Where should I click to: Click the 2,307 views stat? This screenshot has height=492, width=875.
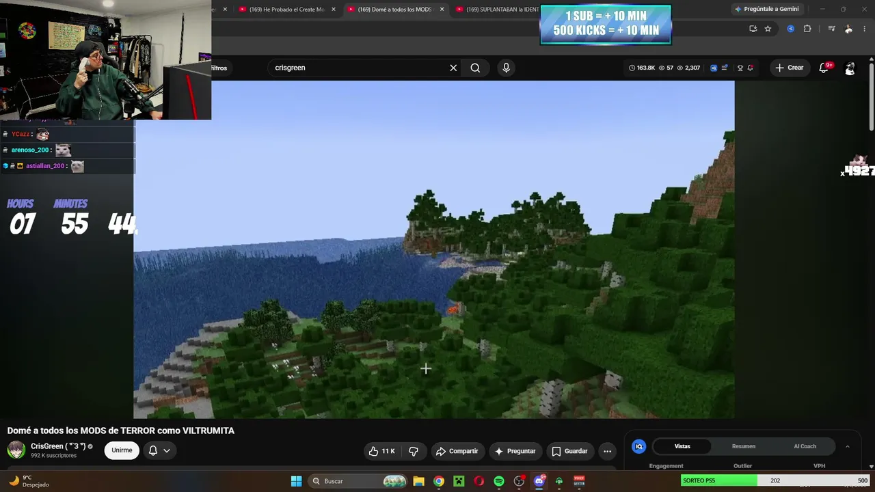tap(688, 68)
